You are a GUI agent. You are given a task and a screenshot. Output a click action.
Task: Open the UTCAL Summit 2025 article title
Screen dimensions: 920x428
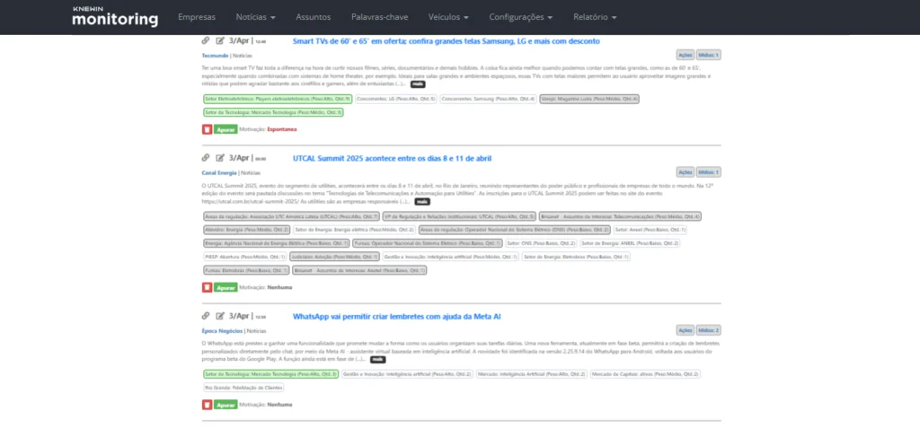pos(392,158)
